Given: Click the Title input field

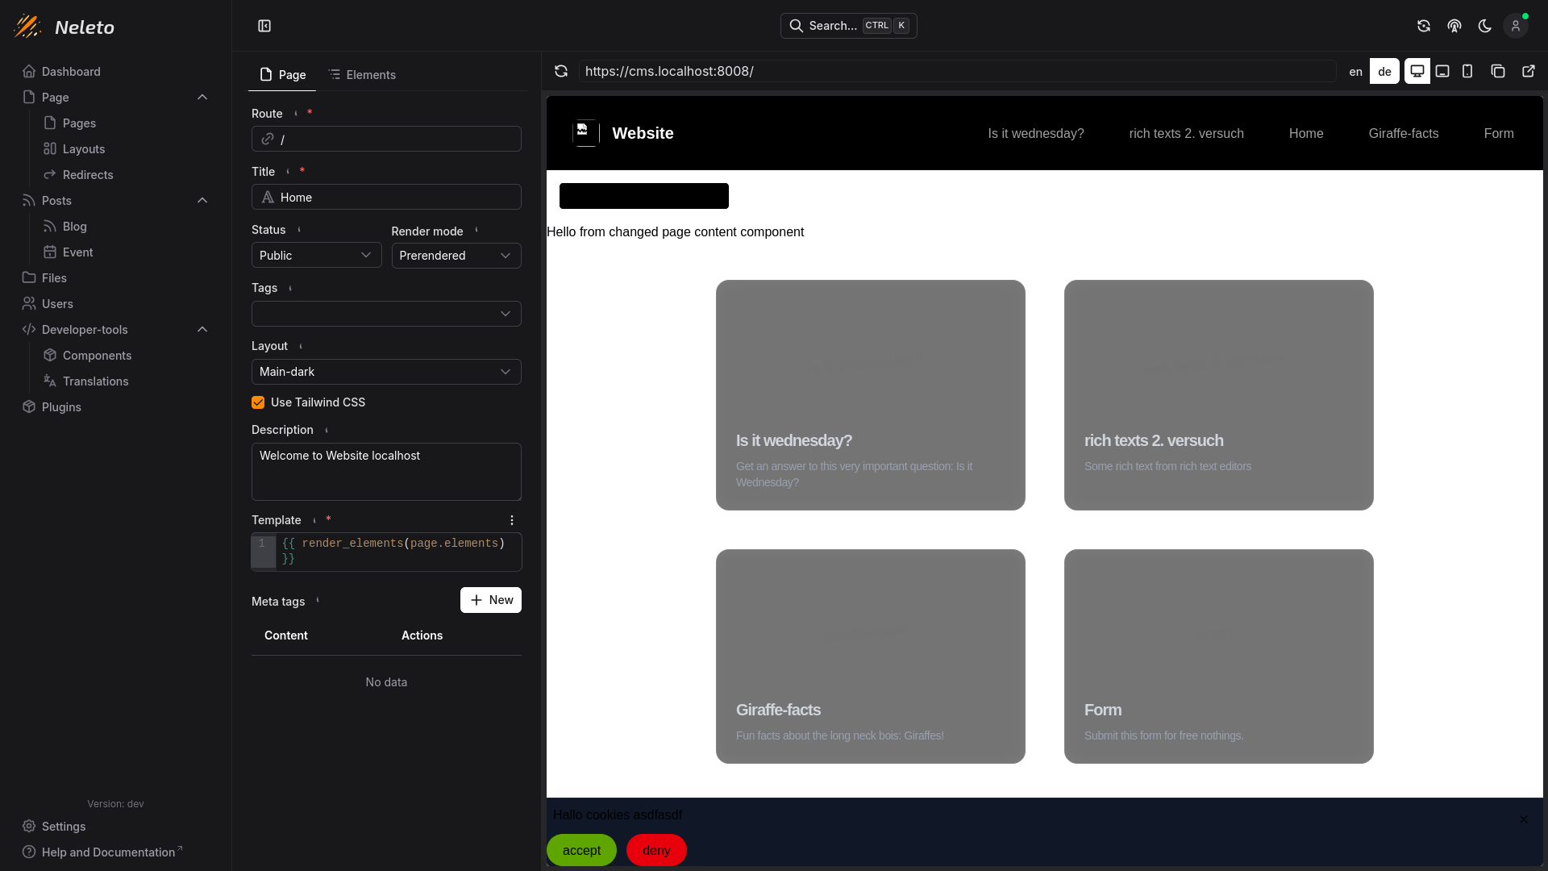Looking at the screenshot, I should tap(386, 198).
